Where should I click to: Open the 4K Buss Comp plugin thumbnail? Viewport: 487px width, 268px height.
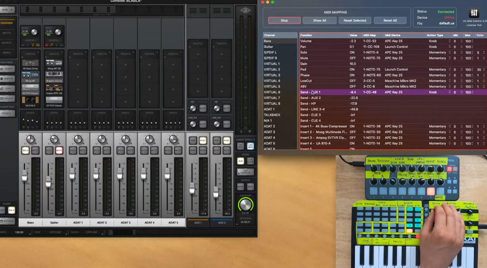click(x=30, y=63)
